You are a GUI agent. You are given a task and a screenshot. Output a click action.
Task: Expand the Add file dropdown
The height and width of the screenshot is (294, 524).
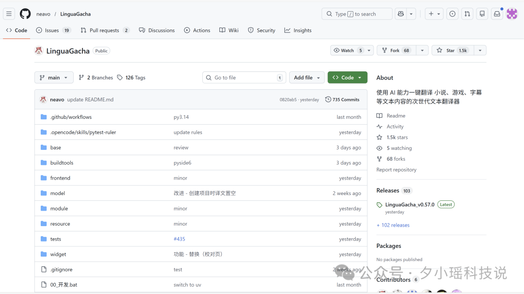[307, 78]
